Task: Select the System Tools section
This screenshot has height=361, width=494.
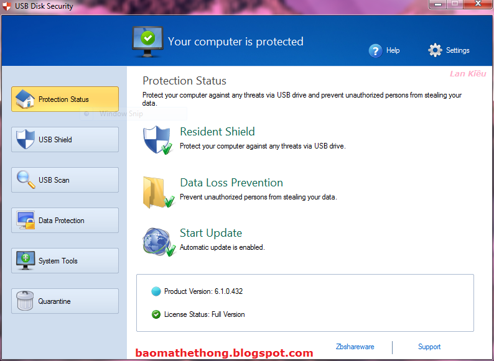Action: click(x=65, y=260)
